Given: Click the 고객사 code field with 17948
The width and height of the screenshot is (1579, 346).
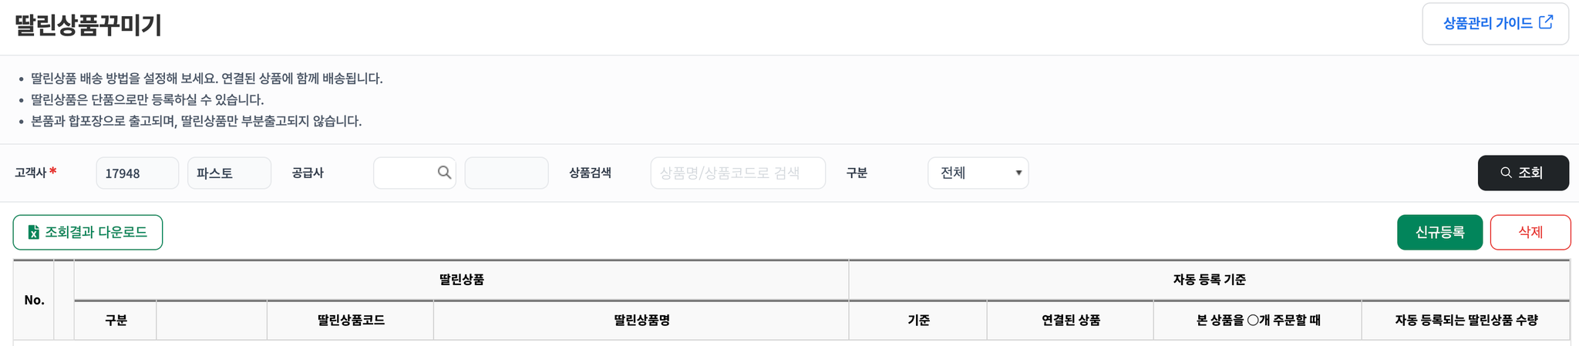Looking at the screenshot, I should (x=137, y=173).
